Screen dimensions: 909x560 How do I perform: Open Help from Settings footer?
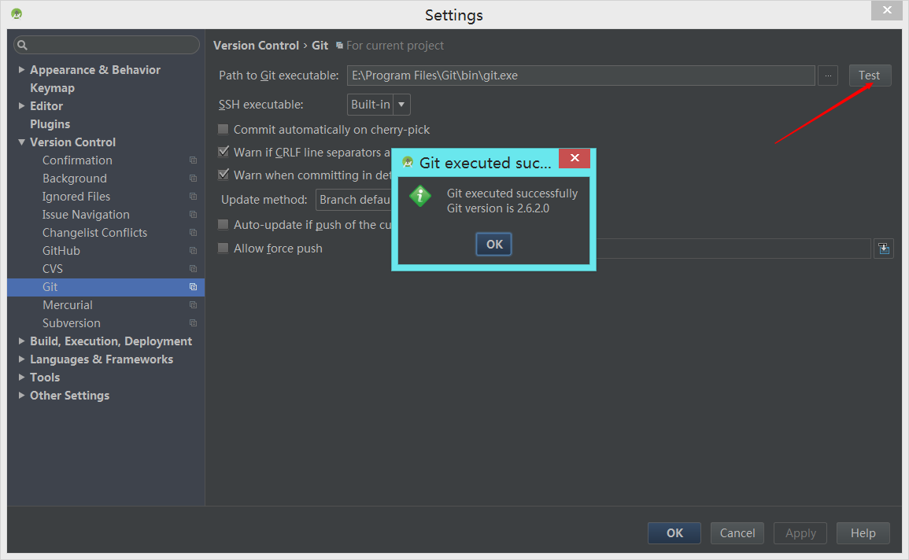click(863, 532)
